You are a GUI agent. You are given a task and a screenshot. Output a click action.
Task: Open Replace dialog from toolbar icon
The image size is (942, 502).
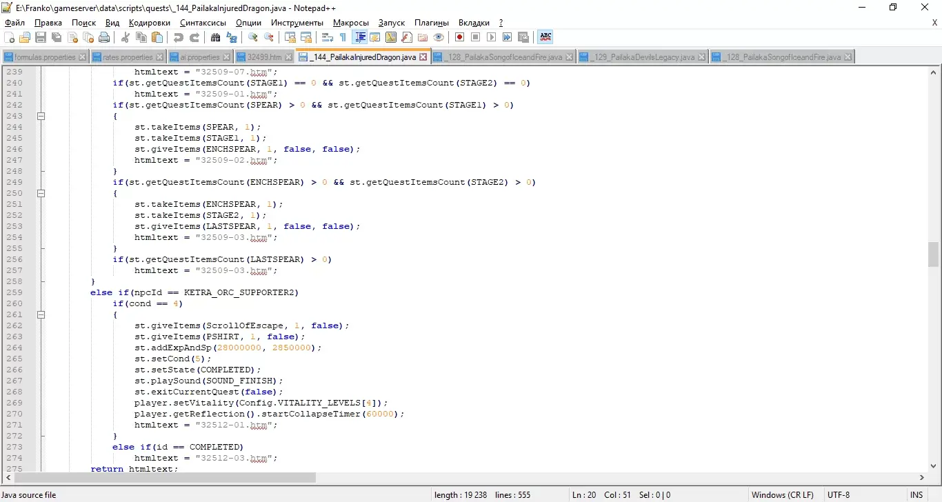232,37
